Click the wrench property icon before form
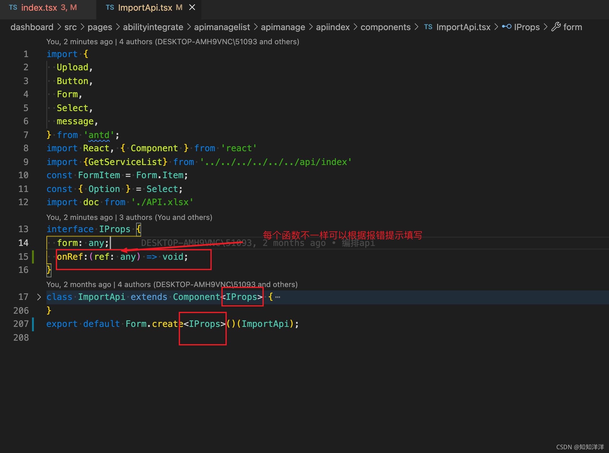This screenshot has width=609, height=453. [556, 27]
